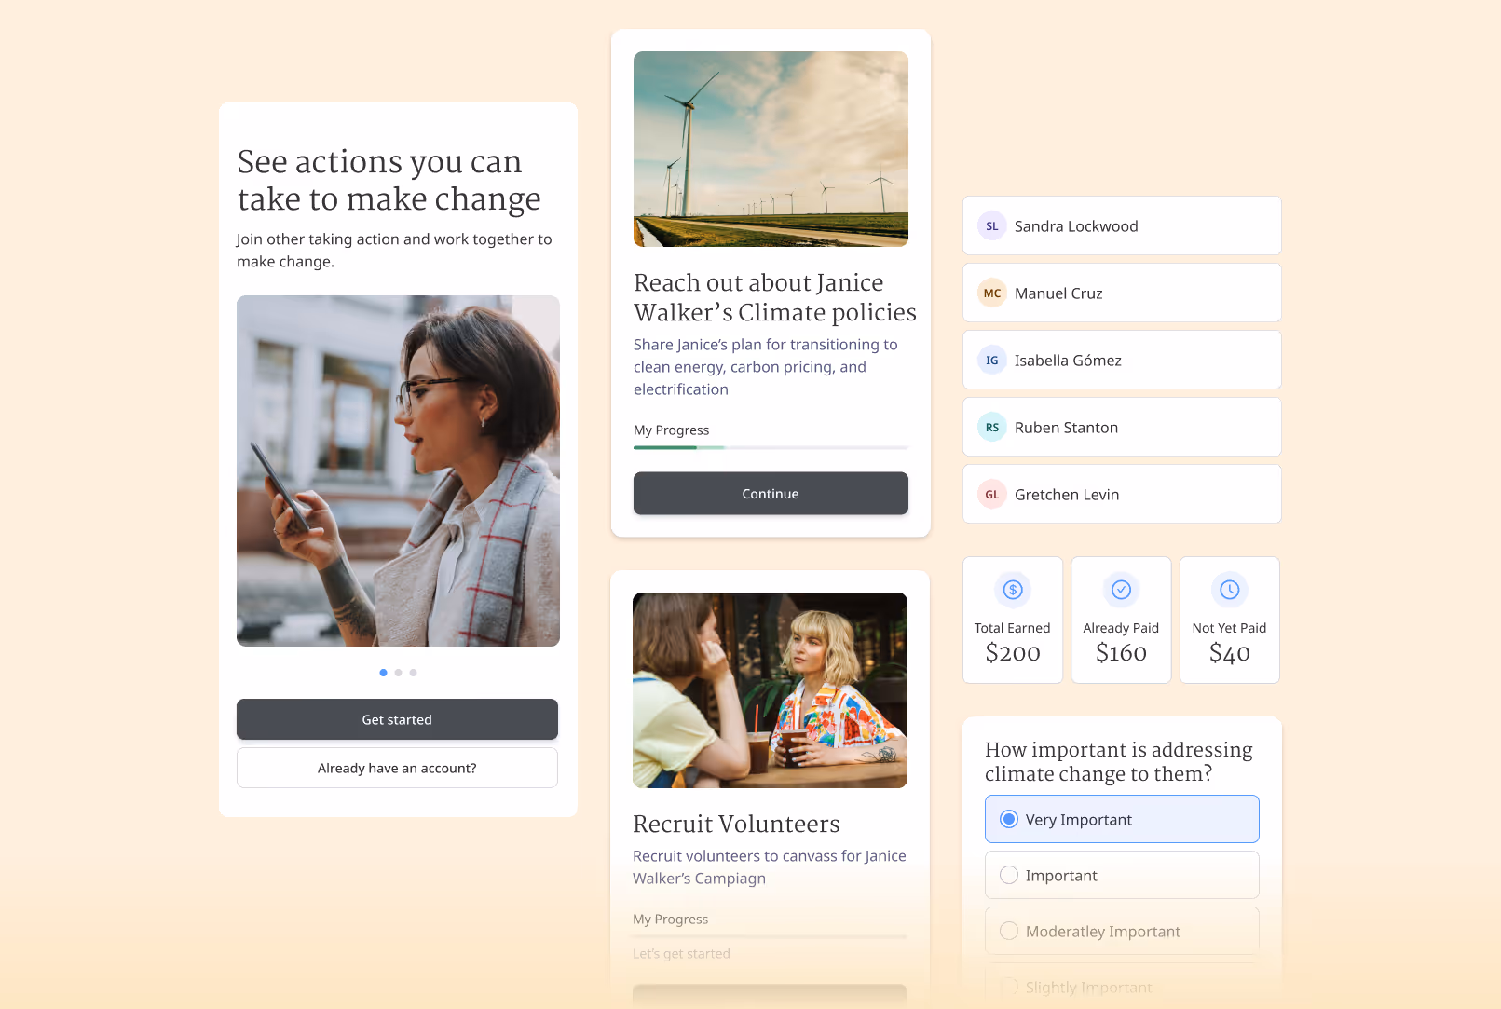
Task: Click the IG avatar for Isabella Gómez
Action: 992,361
